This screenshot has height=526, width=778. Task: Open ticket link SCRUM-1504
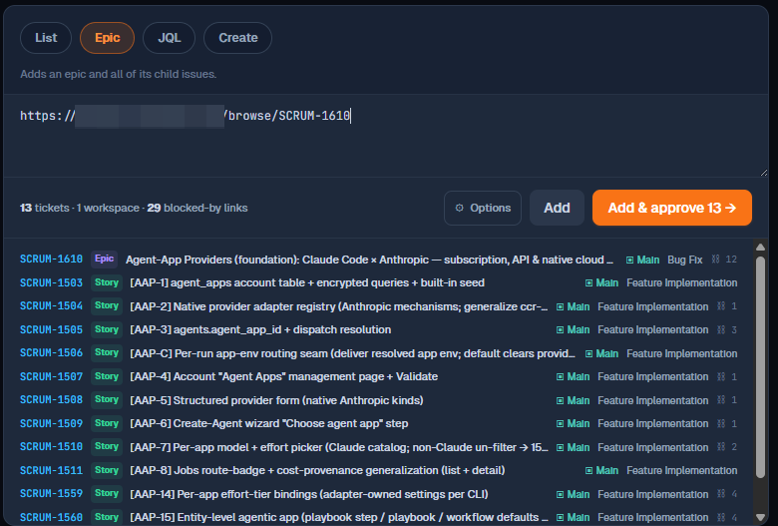pyautogui.click(x=51, y=306)
